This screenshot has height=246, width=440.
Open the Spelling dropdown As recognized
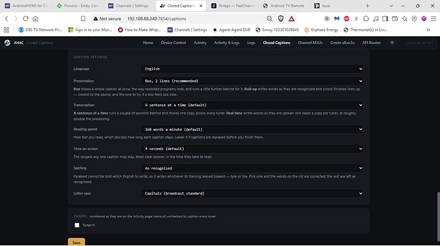point(252,168)
